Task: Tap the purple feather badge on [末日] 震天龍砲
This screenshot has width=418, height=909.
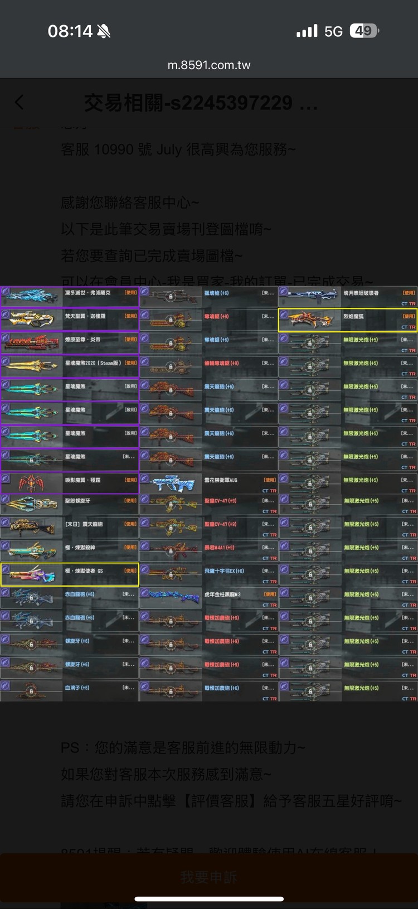Action: point(6,523)
